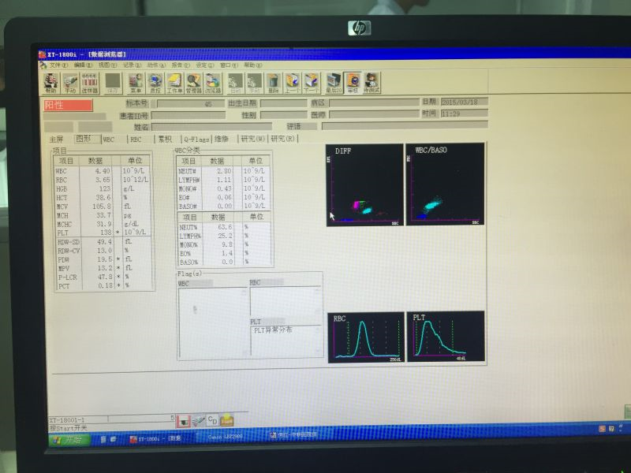Switch to the 累积 (Cumulative) tab
Screen dimensions: 631x473
click(164, 139)
